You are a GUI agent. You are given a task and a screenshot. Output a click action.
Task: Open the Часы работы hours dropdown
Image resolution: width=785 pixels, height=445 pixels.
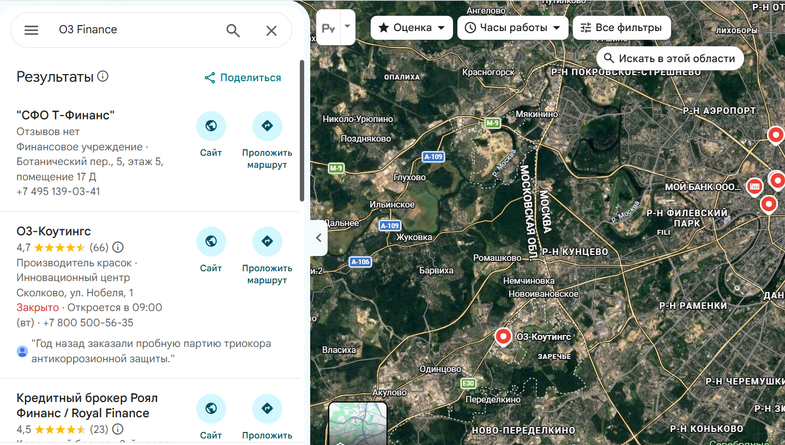[513, 28]
